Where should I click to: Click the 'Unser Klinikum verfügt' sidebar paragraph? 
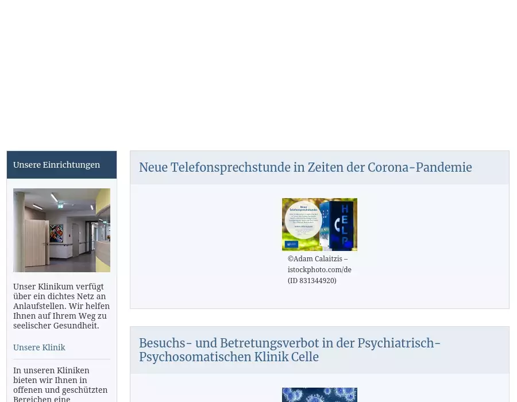[x=61, y=306]
